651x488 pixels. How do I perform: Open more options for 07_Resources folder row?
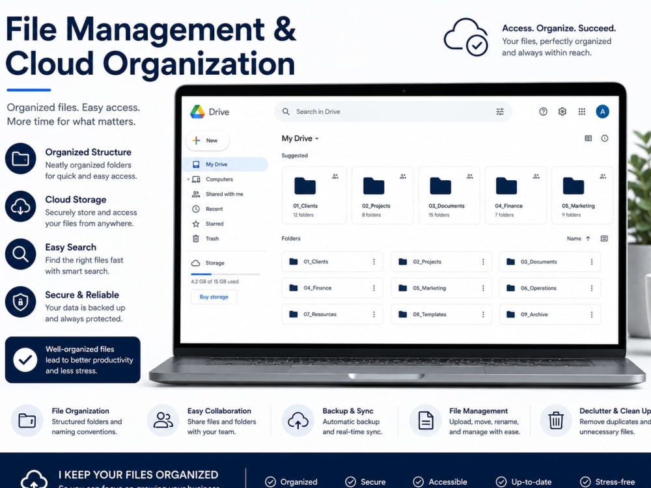374,314
